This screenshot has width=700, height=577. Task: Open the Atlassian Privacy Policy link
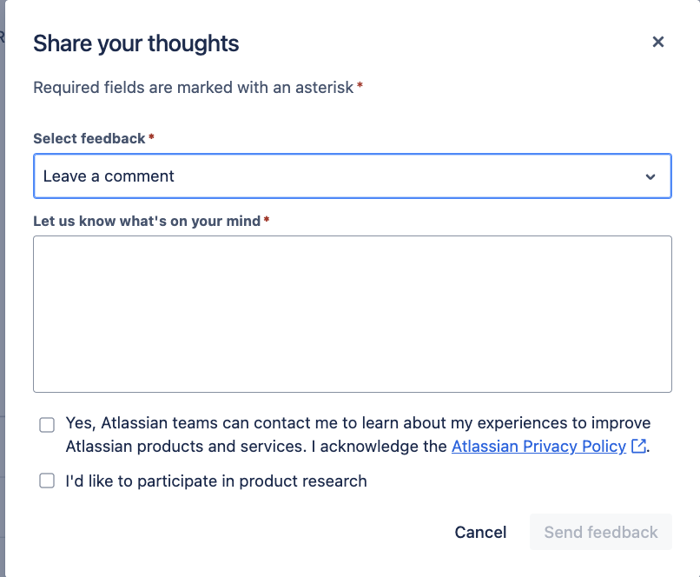coord(538,446)
